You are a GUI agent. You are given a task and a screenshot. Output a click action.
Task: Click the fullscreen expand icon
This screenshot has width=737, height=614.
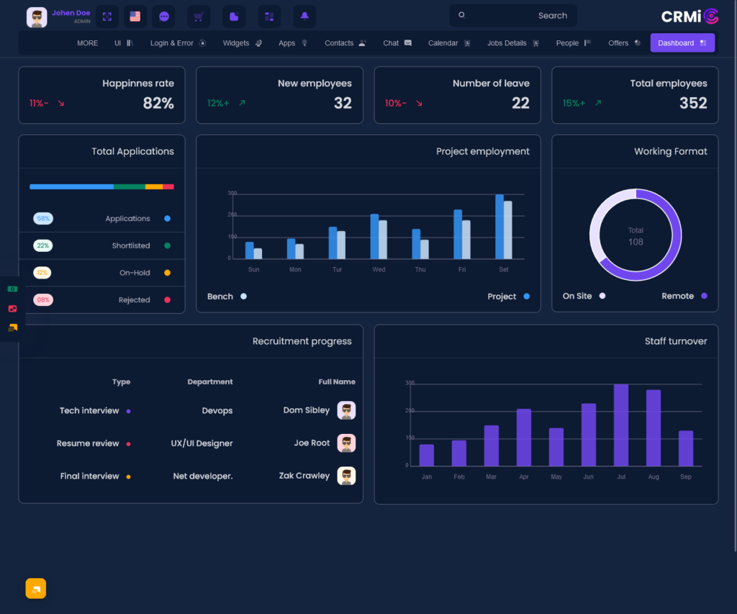click(107, 16)
